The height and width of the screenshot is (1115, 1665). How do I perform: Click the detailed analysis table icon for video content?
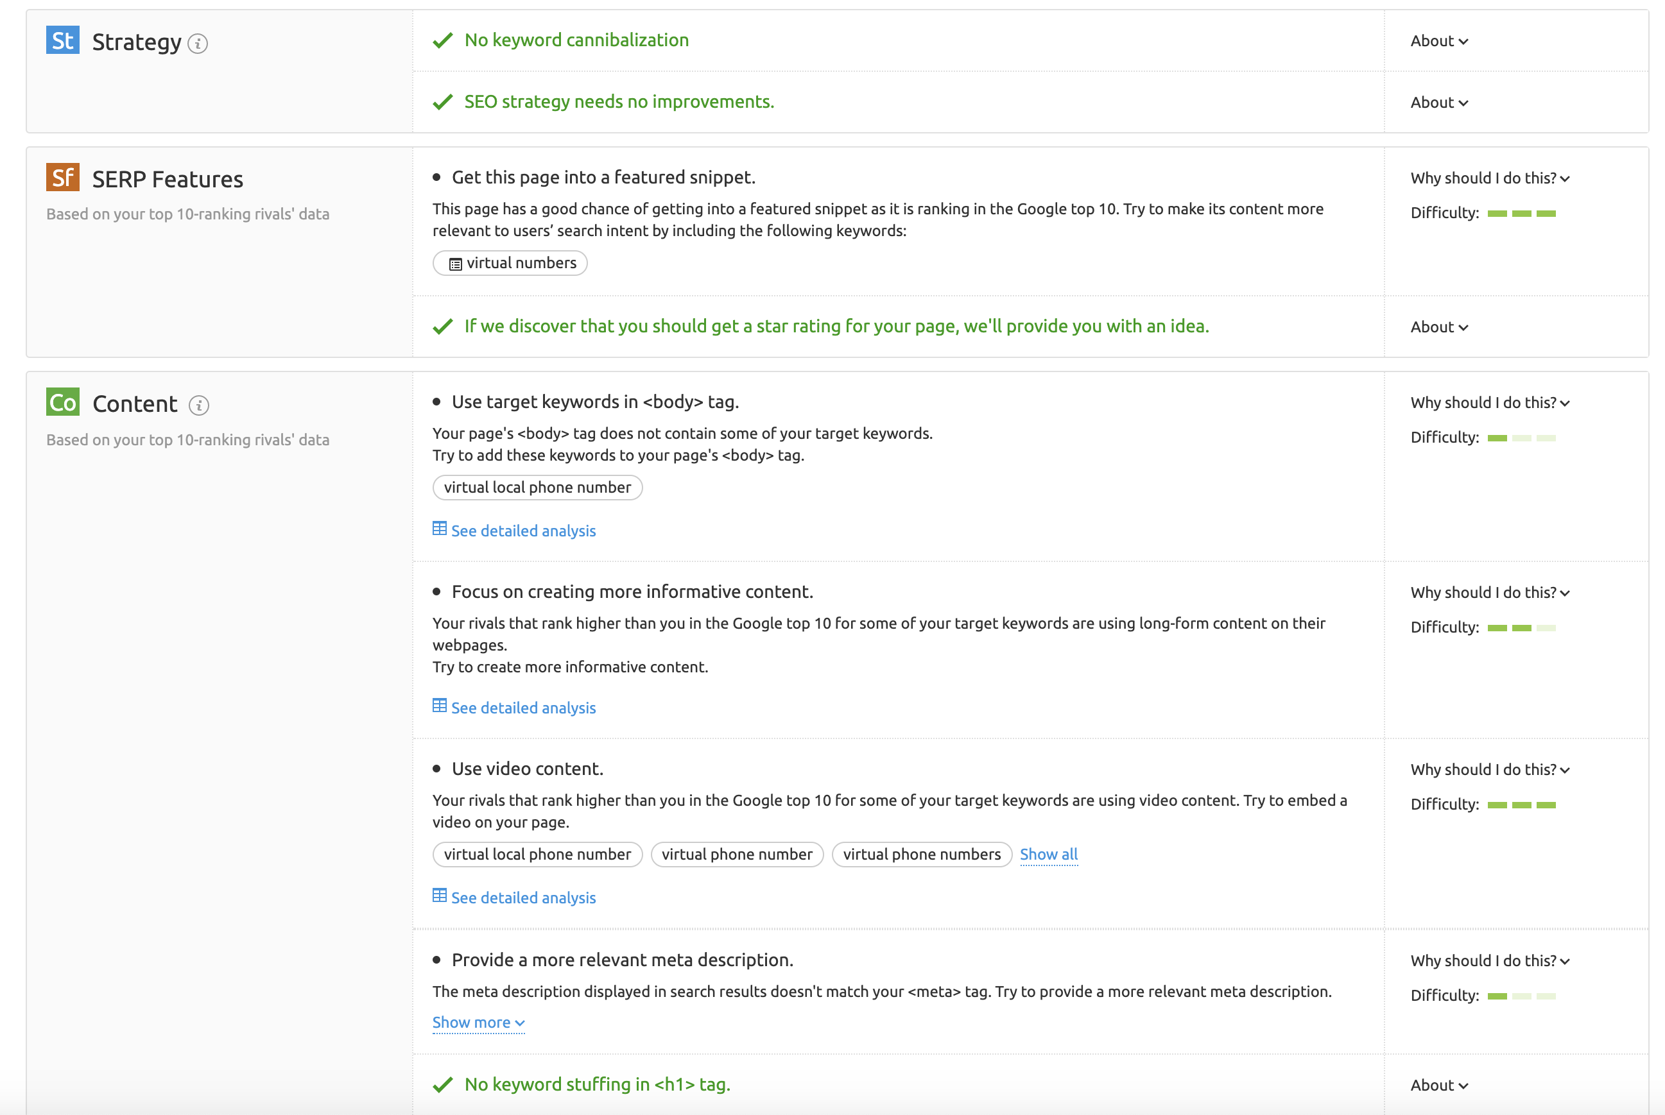tap(438, 896)
